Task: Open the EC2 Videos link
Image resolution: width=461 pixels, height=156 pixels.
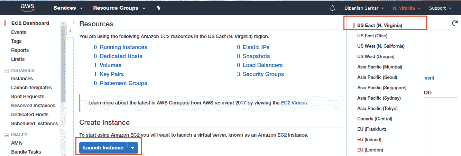Action: 294,103
